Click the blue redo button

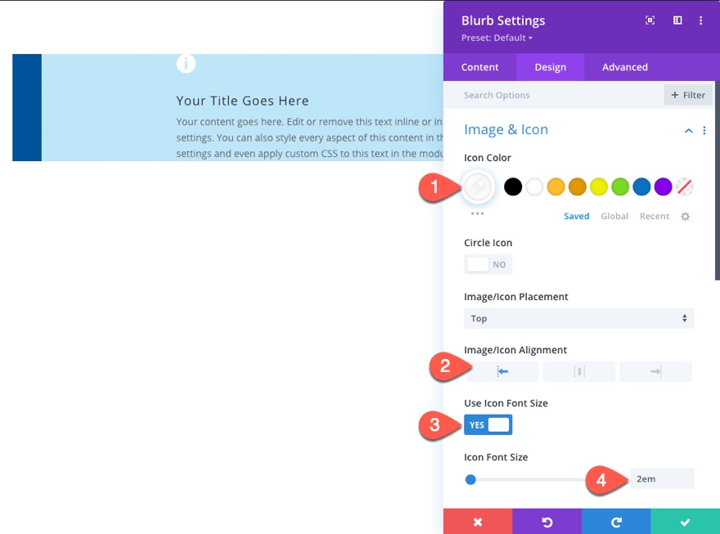[x=616, y=522]
